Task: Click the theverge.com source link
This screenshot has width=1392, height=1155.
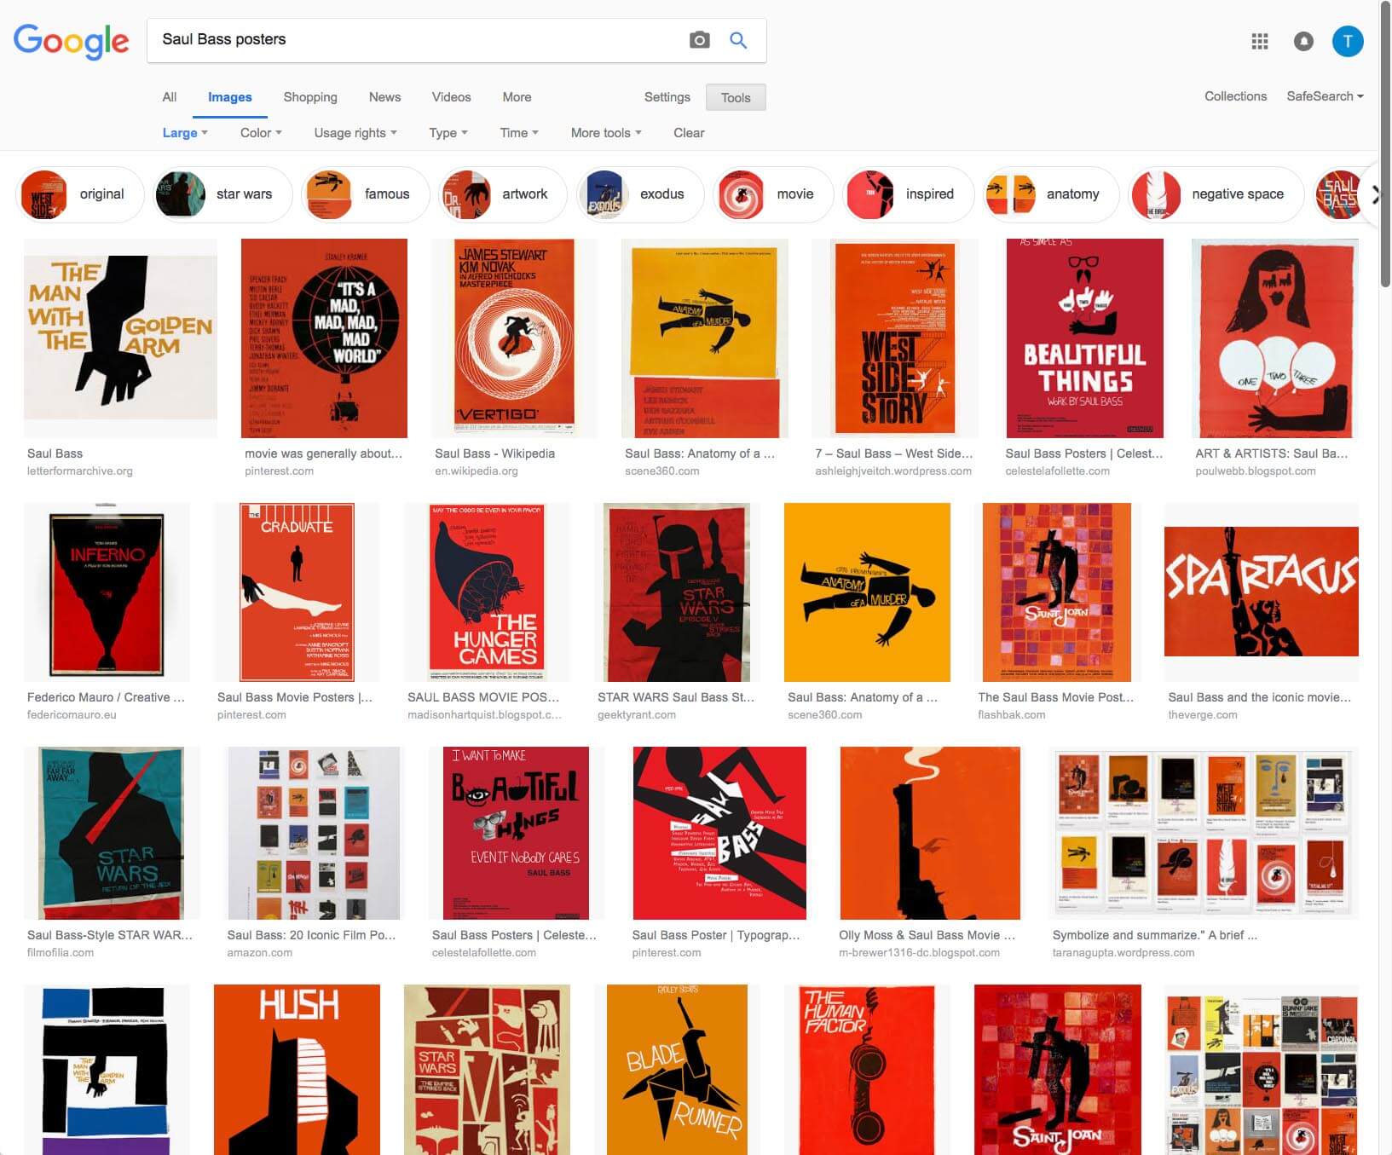Action: [1203, 715]
